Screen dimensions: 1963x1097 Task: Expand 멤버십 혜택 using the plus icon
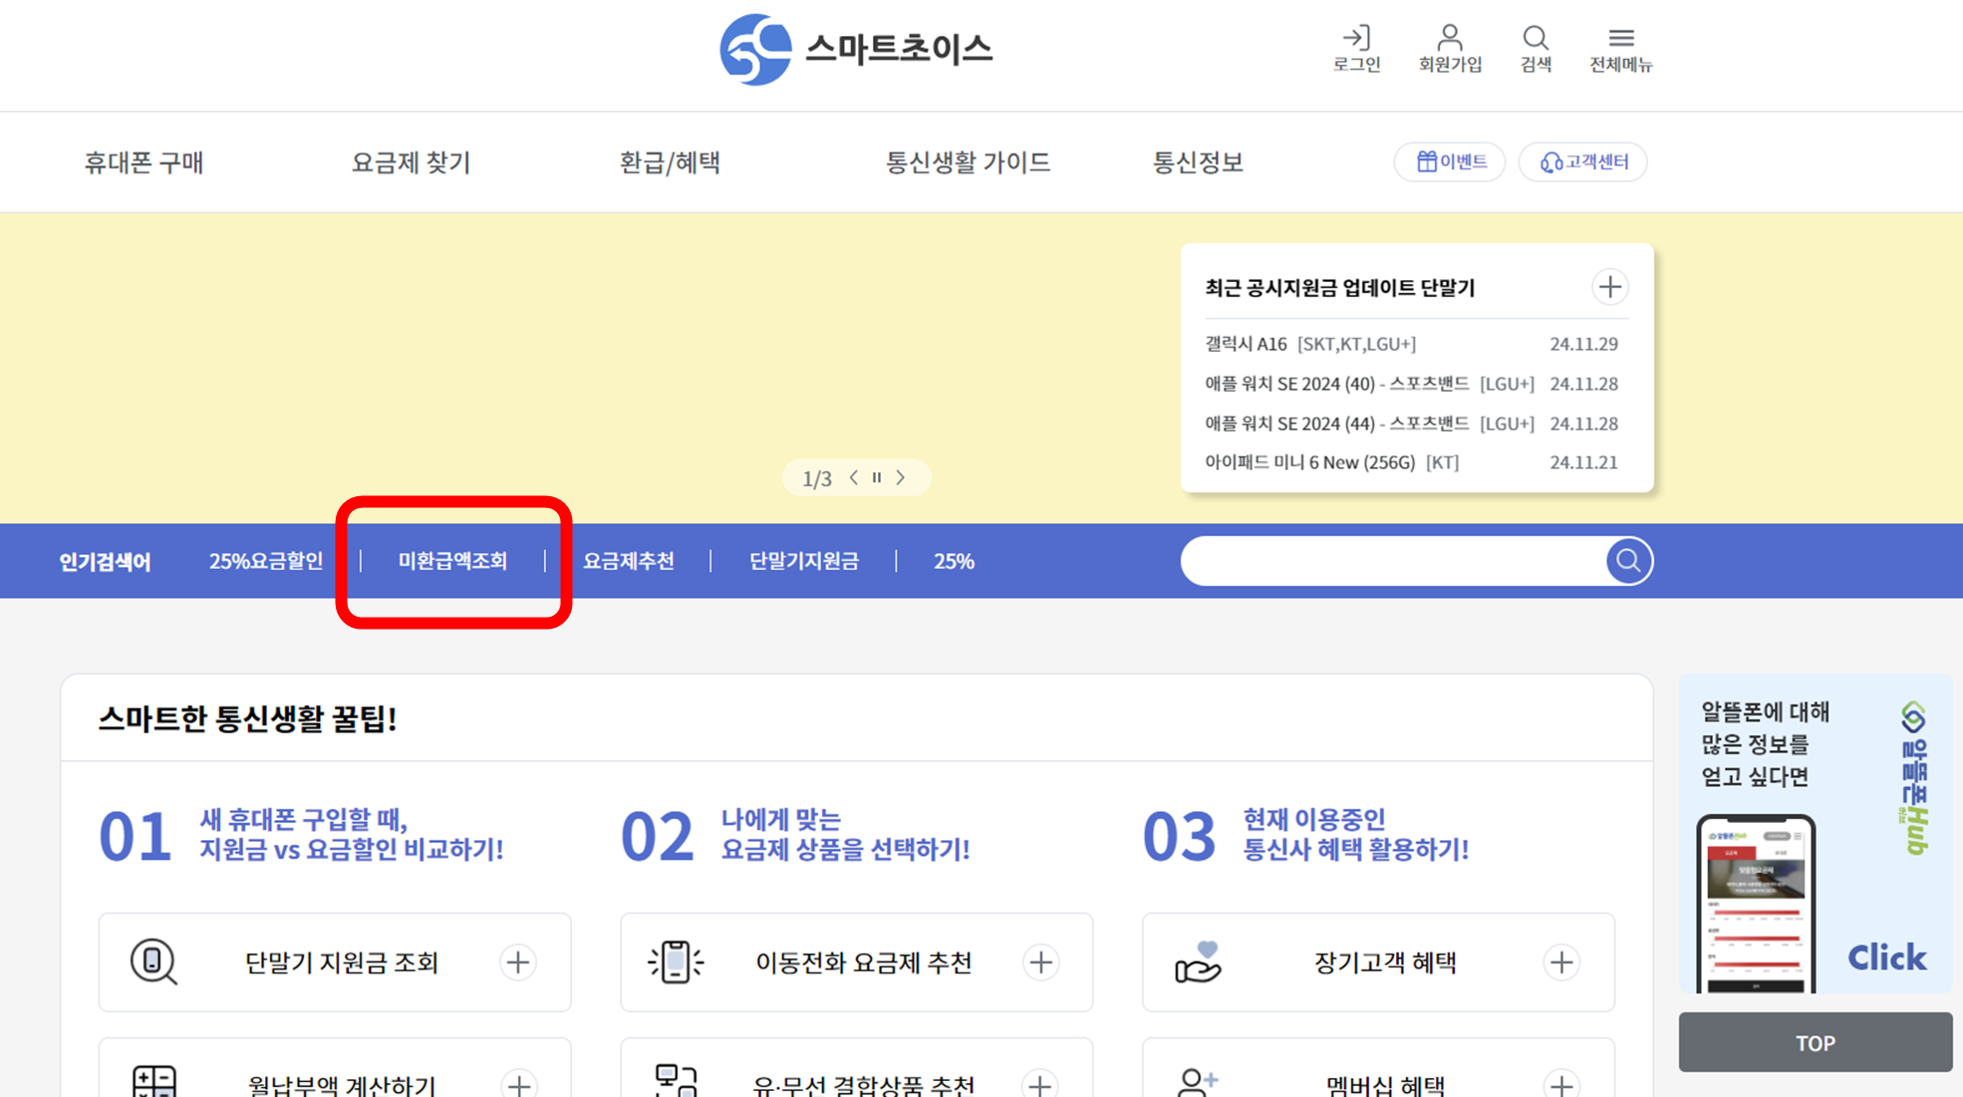[1562, 1084]
